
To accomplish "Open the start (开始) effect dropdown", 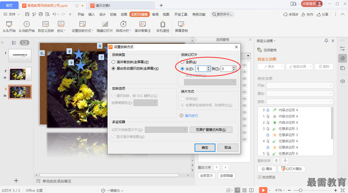I will click(300, 86).
